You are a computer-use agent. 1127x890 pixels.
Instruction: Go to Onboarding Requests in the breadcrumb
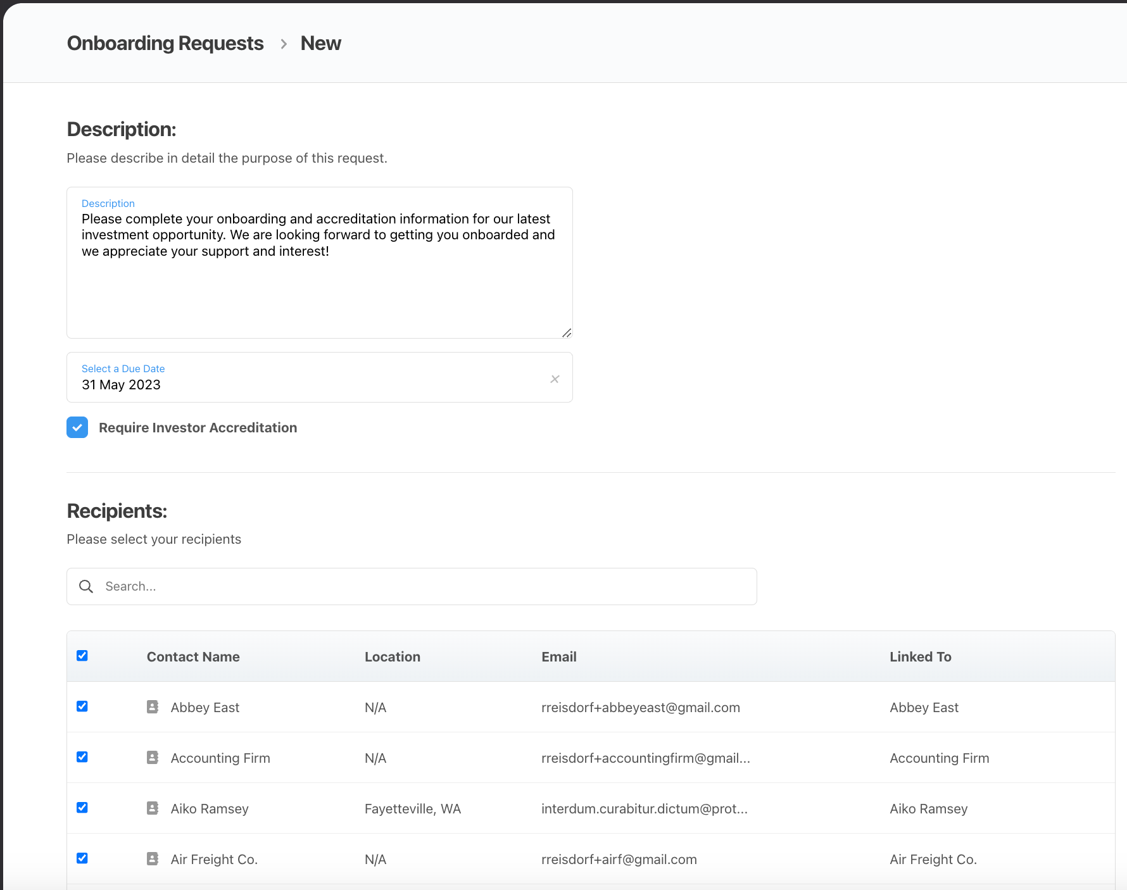pyautogui.click(x=165, y=43)
